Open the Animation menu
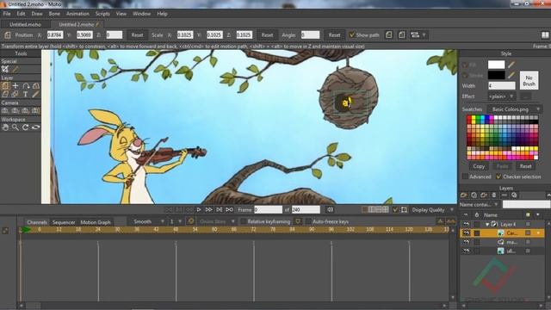This screenshot has width=551, height=310. (77, 14)
